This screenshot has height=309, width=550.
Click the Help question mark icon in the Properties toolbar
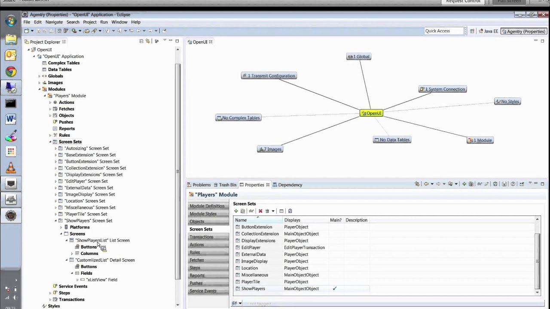pos(513,184)
